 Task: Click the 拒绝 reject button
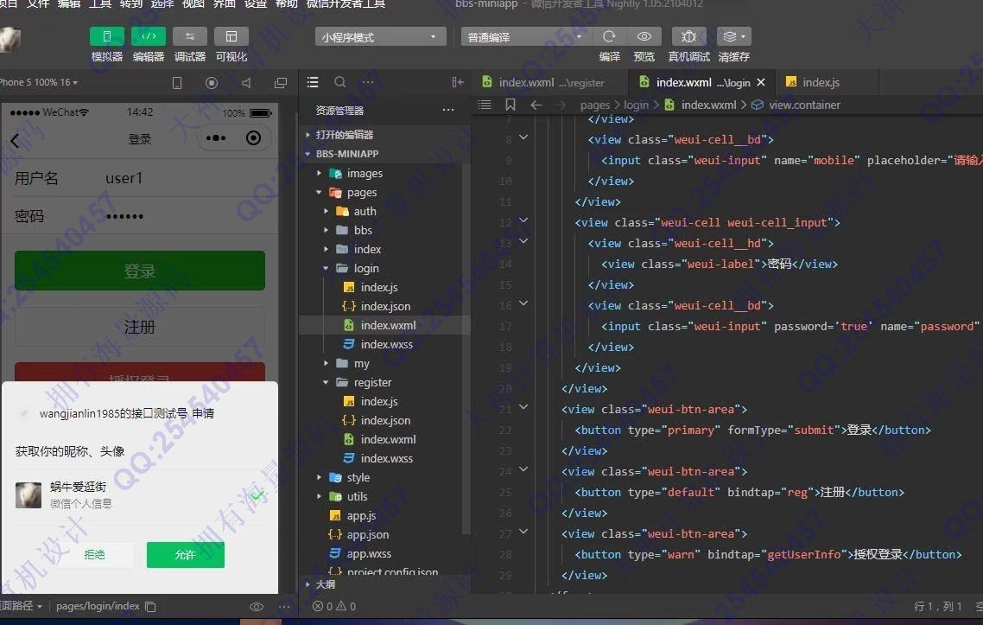[95, 555]
